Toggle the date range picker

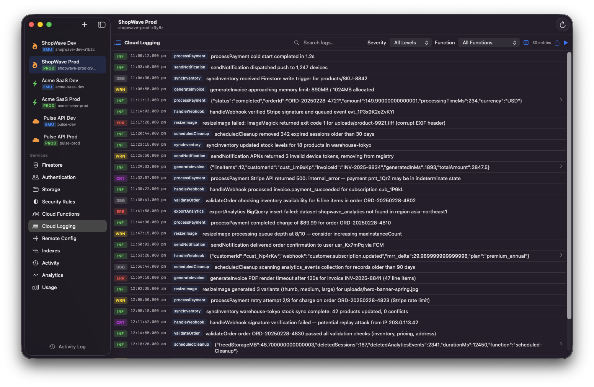point(526,42)
